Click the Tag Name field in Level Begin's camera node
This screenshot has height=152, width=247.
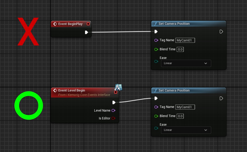point(185,107)
